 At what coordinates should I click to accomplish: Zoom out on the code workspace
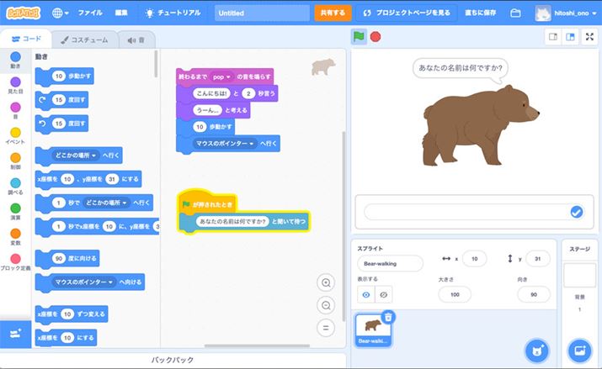326,305
